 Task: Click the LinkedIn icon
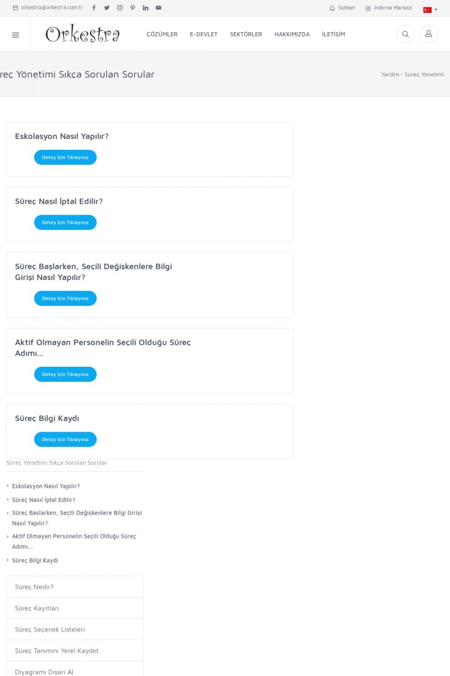click(x=146, y=8)
